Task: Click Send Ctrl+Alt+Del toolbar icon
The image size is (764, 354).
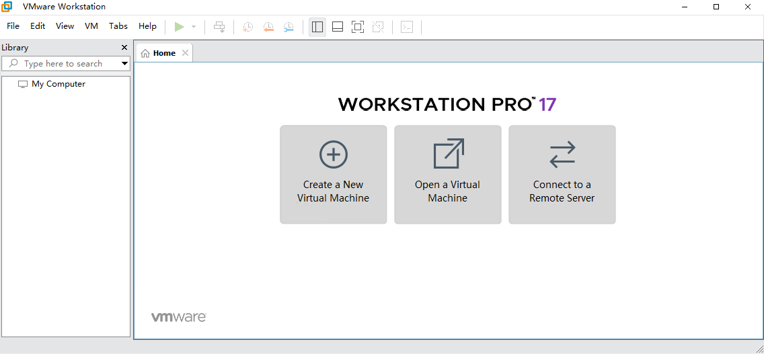Action: pos(220,27)
